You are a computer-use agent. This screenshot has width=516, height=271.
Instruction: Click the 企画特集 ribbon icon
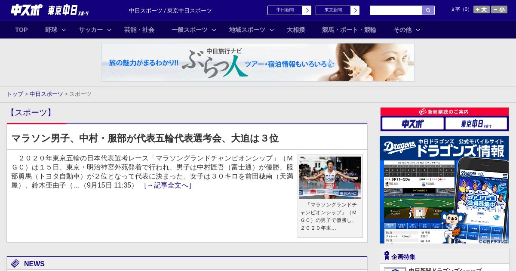tap(387, 256)
